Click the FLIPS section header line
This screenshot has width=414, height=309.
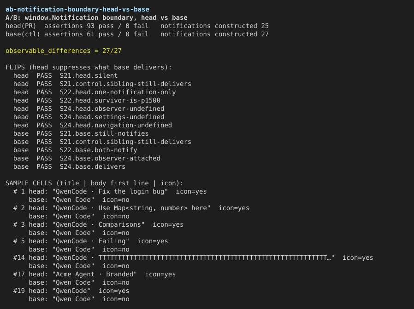pos(89,68)
